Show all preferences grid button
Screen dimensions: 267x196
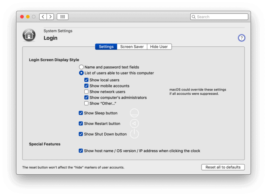point(63,17)
